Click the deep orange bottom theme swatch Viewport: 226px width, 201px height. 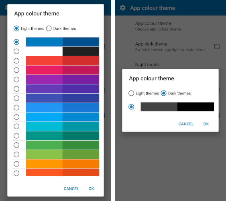point(62,172)
